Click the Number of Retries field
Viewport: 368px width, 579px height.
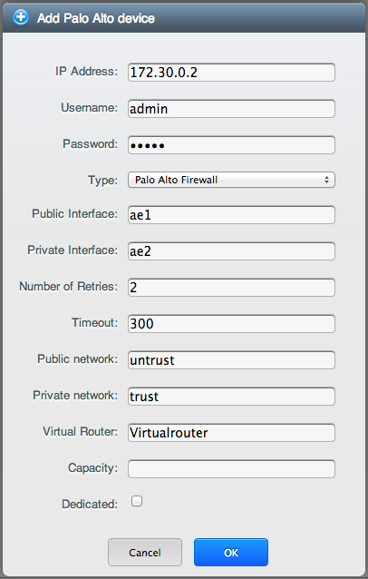pos(231,288)
